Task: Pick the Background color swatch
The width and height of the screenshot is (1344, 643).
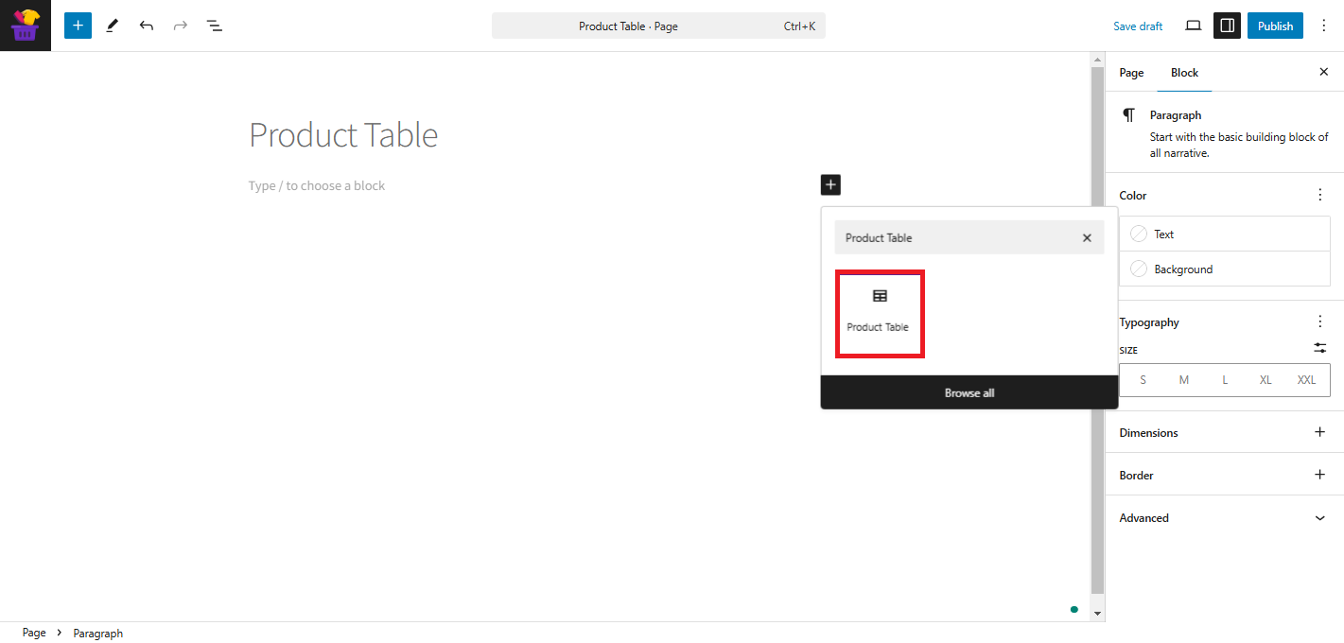Action: click(x=1139, y=269)
